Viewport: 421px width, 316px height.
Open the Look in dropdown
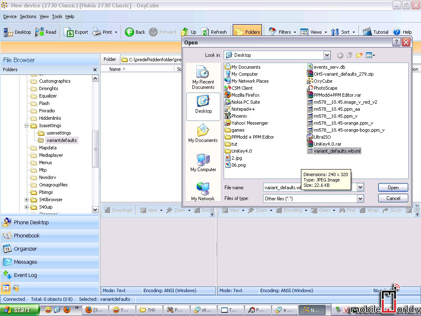[327, 55]
